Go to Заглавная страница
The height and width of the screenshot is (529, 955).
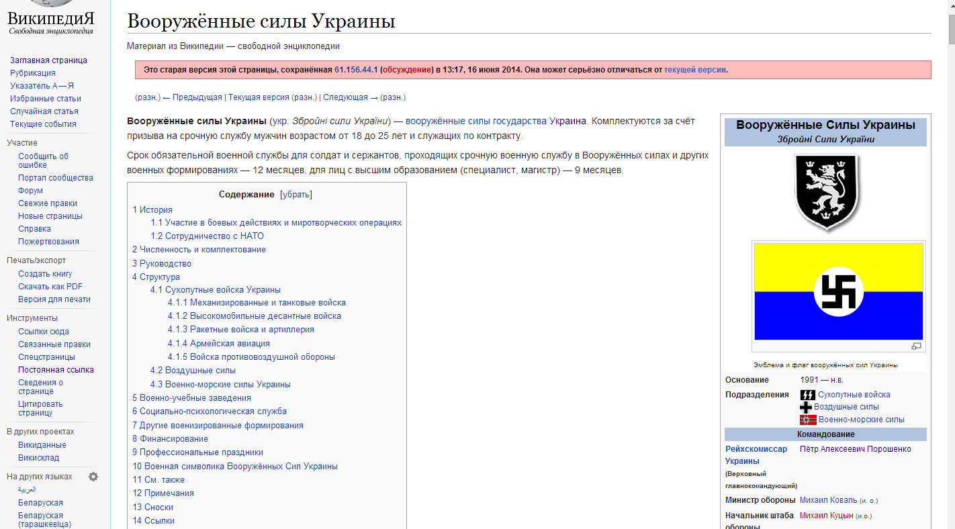click(x=48, y=60)
